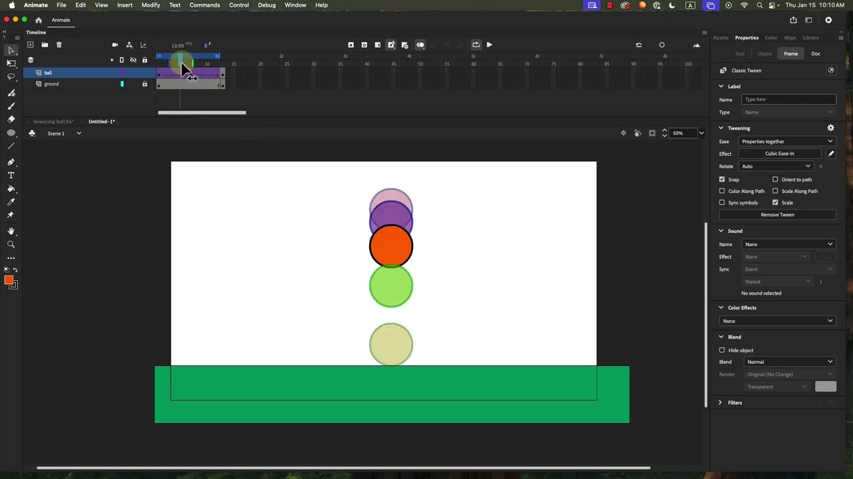Toggle lock for all layers
This screenshot has width=853, height=479.
pos(145,61)
